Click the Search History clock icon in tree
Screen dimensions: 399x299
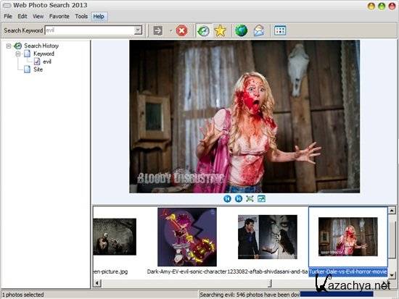pyautogui.click(x=17, y=46)
